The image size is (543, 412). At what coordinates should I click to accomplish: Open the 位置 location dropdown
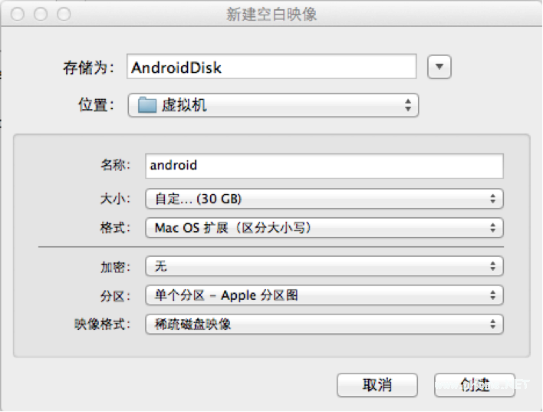tap(272, 106)
